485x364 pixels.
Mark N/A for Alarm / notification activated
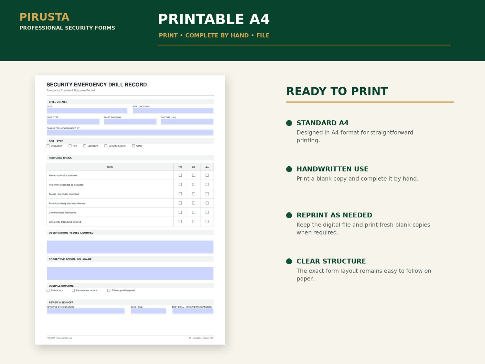pyautogui.click(x=207, y=175)
